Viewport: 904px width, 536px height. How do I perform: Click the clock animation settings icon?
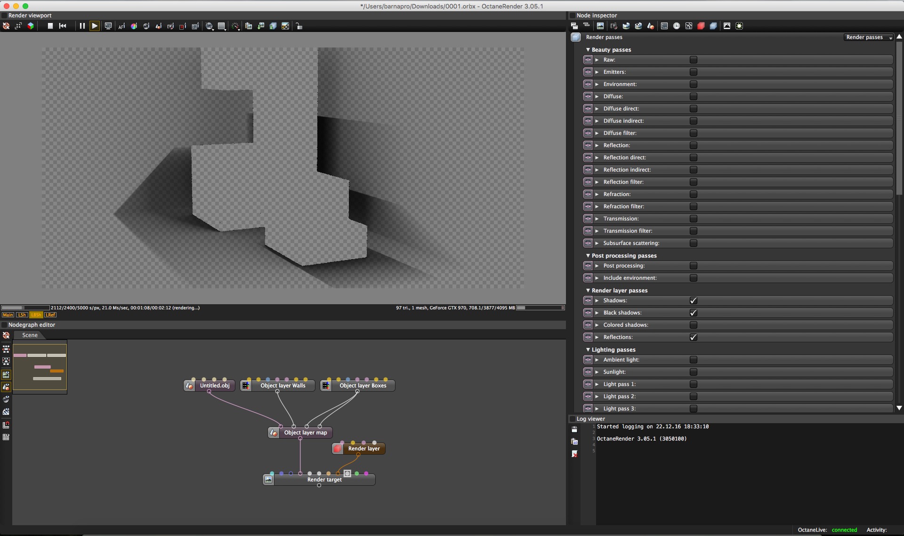coord(676,26)
